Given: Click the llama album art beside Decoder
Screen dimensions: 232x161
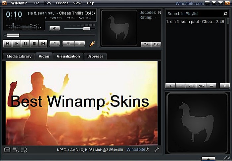Looking at the screenshot, I should tap(119, 28).
